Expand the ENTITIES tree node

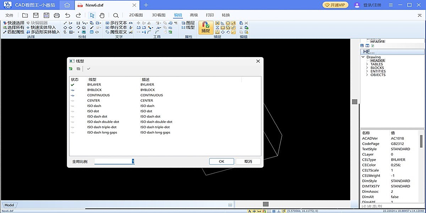[367, 71]
